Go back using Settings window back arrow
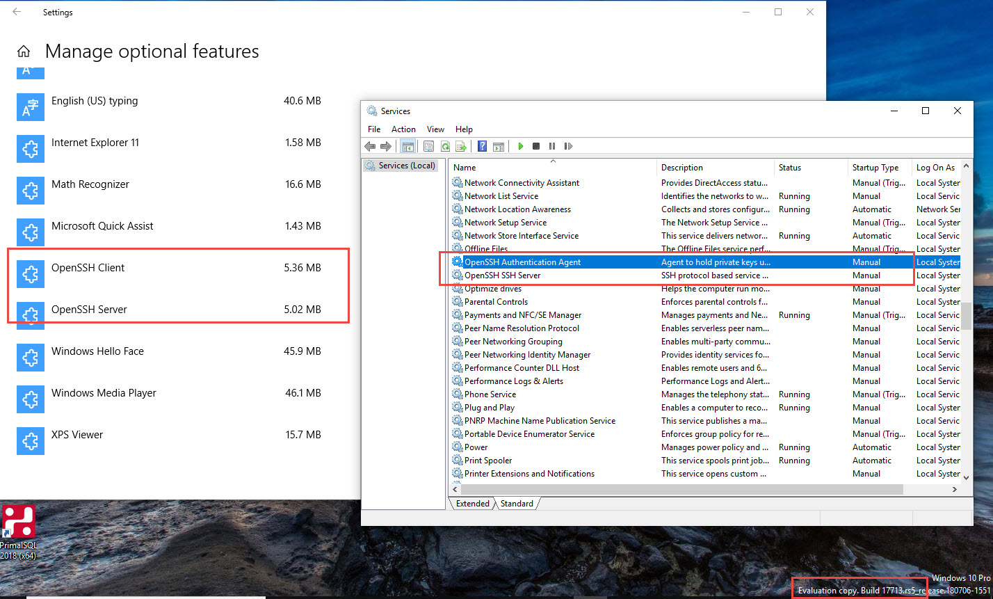 [17, 12]
